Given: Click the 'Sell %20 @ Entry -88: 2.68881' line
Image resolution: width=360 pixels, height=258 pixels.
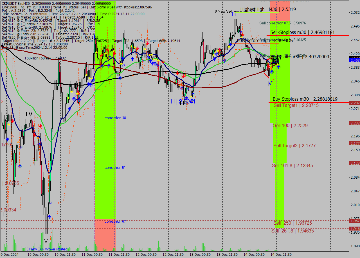Looking at the screenshot, I should coord(50,37).
